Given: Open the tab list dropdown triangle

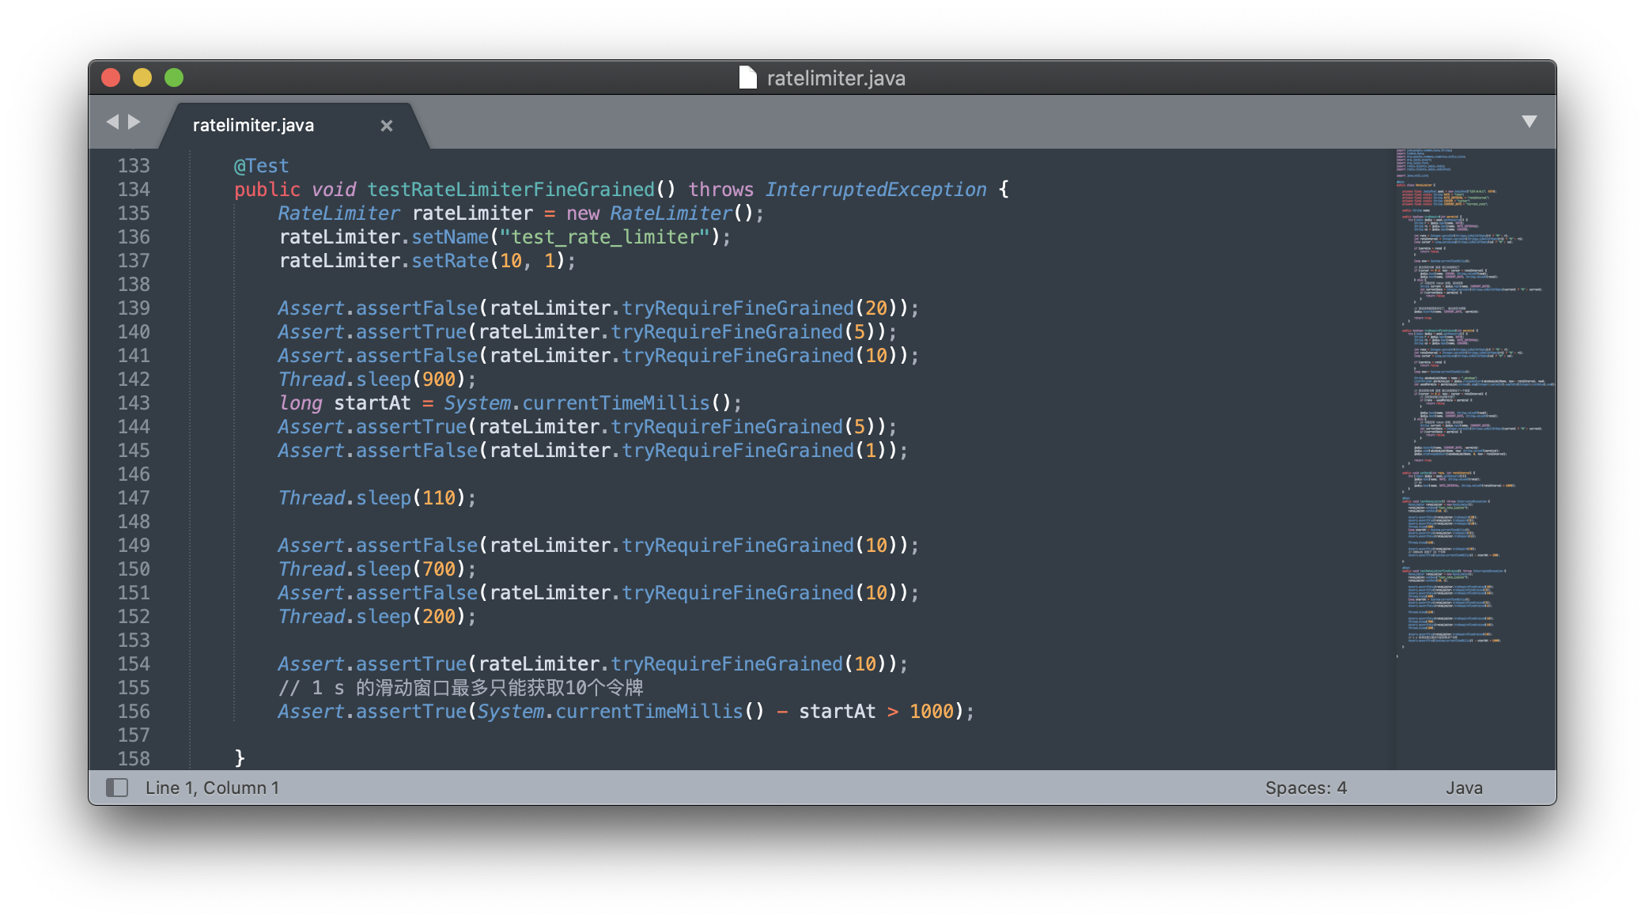Looking at the screenshot, I should coord(1530,121).
